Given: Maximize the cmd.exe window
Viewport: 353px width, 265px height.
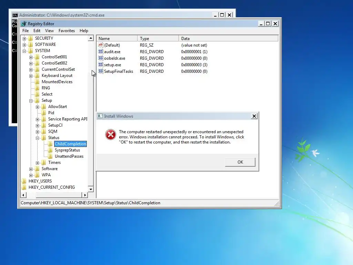Looking at the screenshot, I should coord(222,15).
